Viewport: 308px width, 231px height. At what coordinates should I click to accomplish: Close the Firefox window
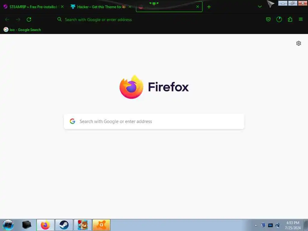pos(303,3)
